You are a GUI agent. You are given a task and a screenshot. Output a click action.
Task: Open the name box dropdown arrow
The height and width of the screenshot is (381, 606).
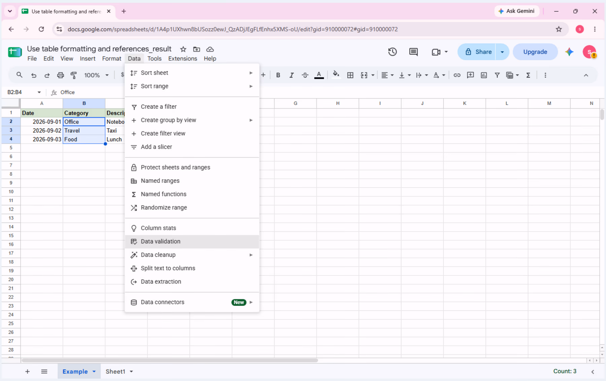coord(39,92)
